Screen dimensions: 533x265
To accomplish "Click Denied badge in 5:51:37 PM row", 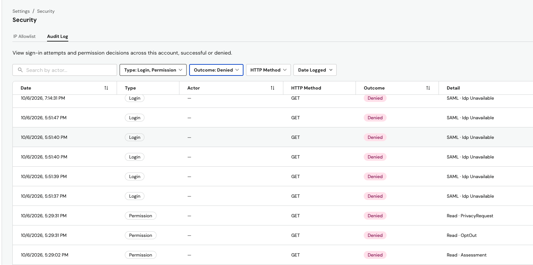I will pos(375,196).
